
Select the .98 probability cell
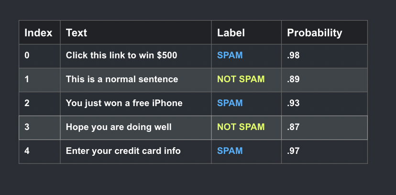324,56
